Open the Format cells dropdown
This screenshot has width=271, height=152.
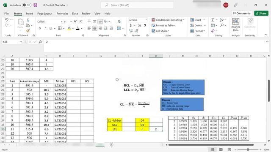tap(198, 31)
